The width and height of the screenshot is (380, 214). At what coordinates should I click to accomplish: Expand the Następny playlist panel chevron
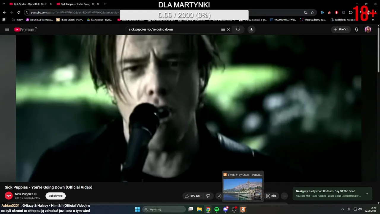367,193
